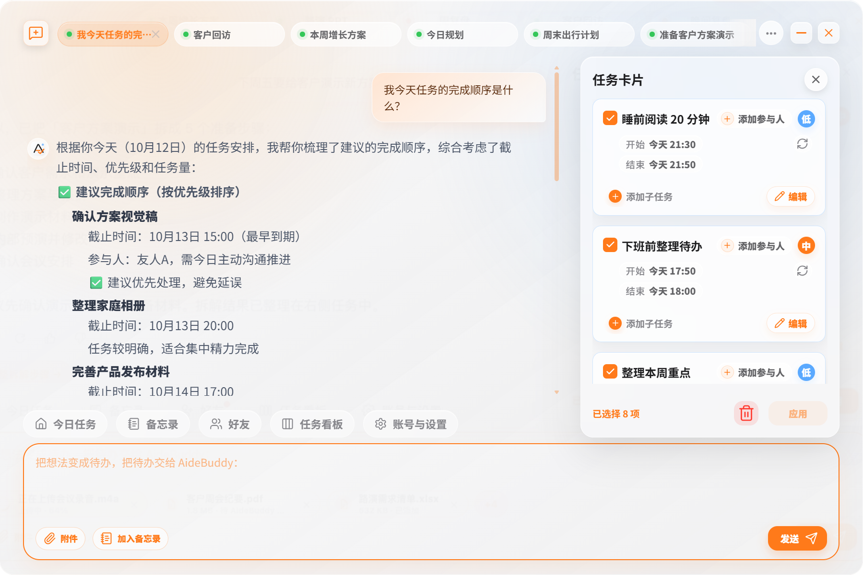Add a participant to 整理本周重点
The height and width of the screenshot is (575, 863).
(x=753, y=372)
